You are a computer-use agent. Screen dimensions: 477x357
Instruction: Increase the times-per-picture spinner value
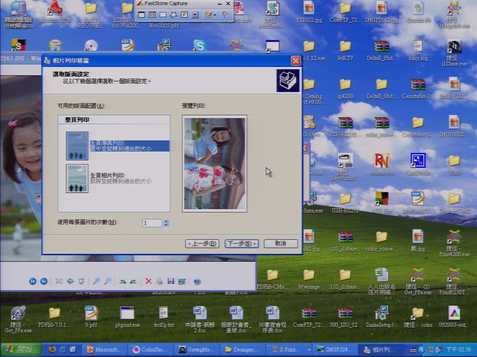(166, 221)
